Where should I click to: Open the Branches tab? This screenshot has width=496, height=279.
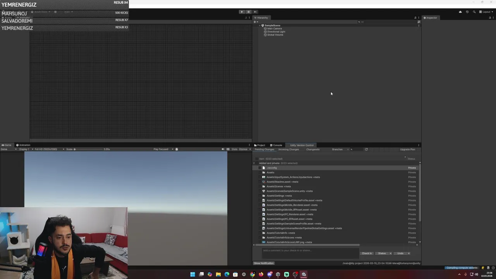point(337,150)
